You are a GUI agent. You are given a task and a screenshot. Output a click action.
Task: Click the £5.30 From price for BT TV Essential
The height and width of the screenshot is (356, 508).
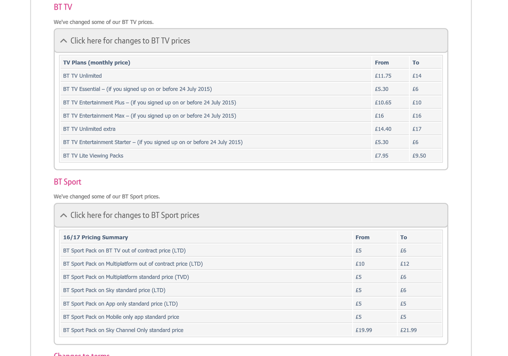pos(382,89)
